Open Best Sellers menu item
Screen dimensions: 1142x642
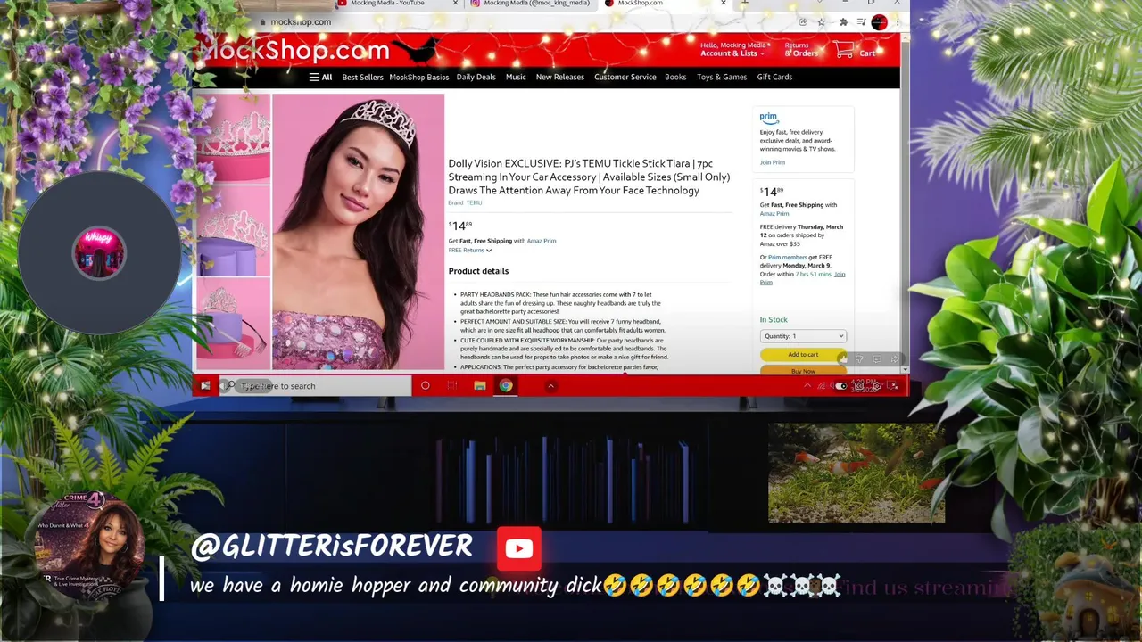[362, 78]
